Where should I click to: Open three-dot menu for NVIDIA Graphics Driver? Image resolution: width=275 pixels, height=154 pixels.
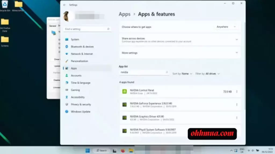[237, 118]
